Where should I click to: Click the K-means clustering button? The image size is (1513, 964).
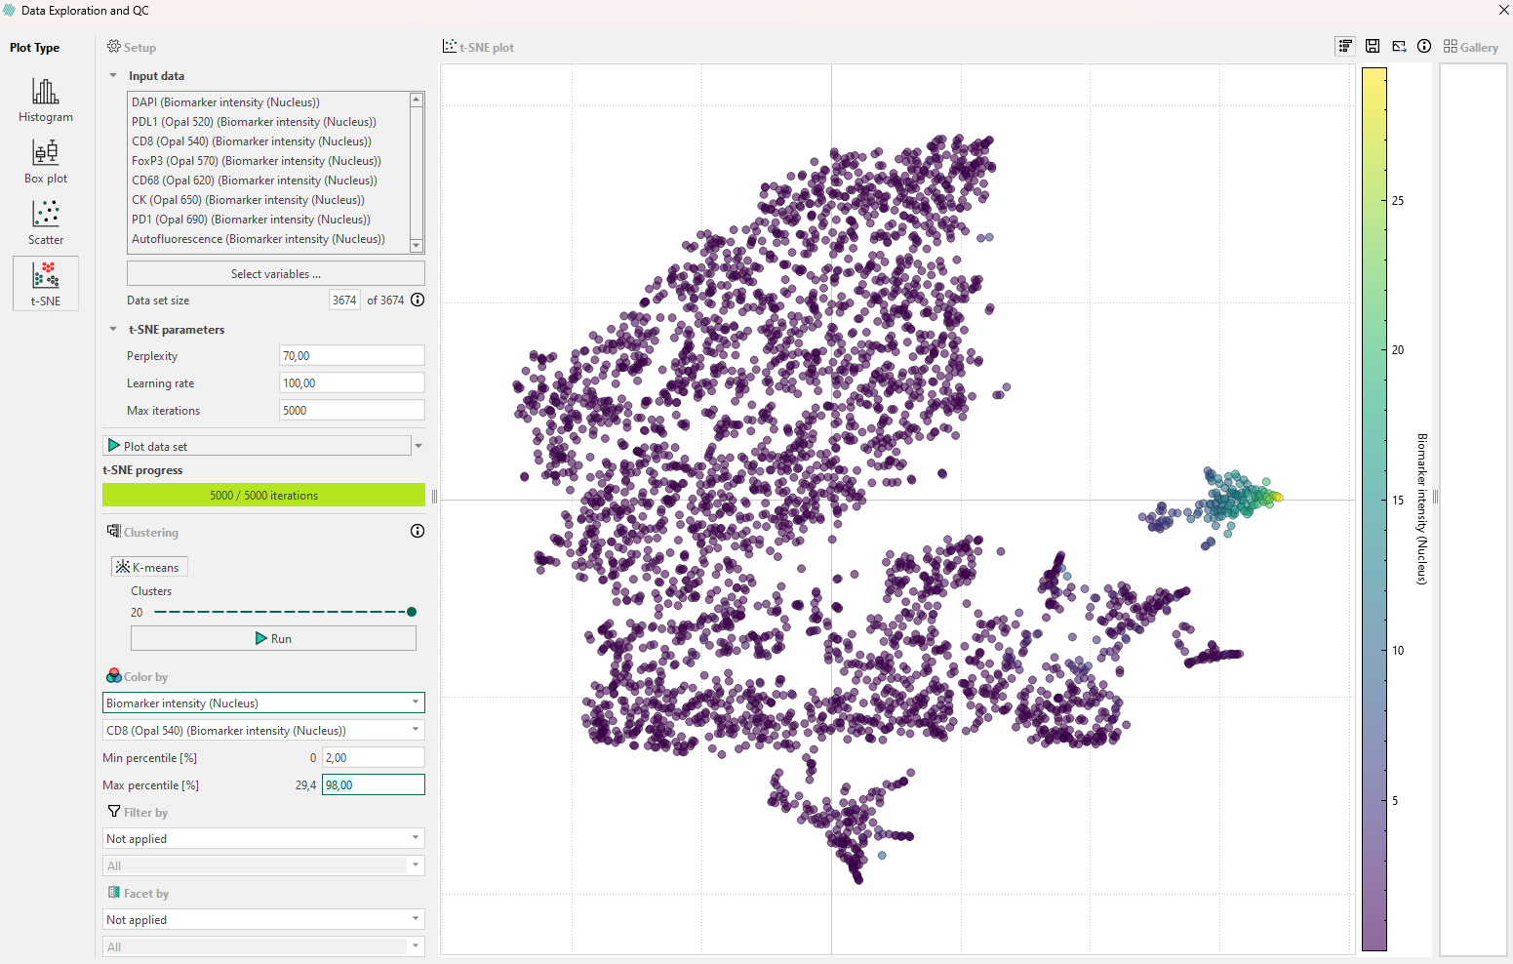(149, 567)
